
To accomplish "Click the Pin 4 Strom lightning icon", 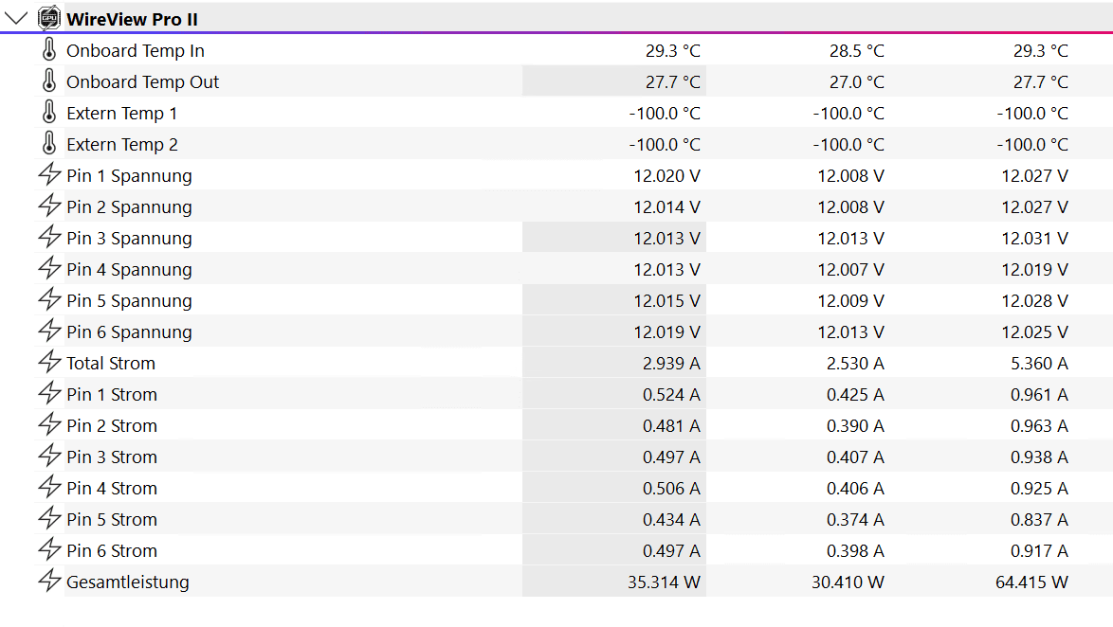I will [49, 488].
